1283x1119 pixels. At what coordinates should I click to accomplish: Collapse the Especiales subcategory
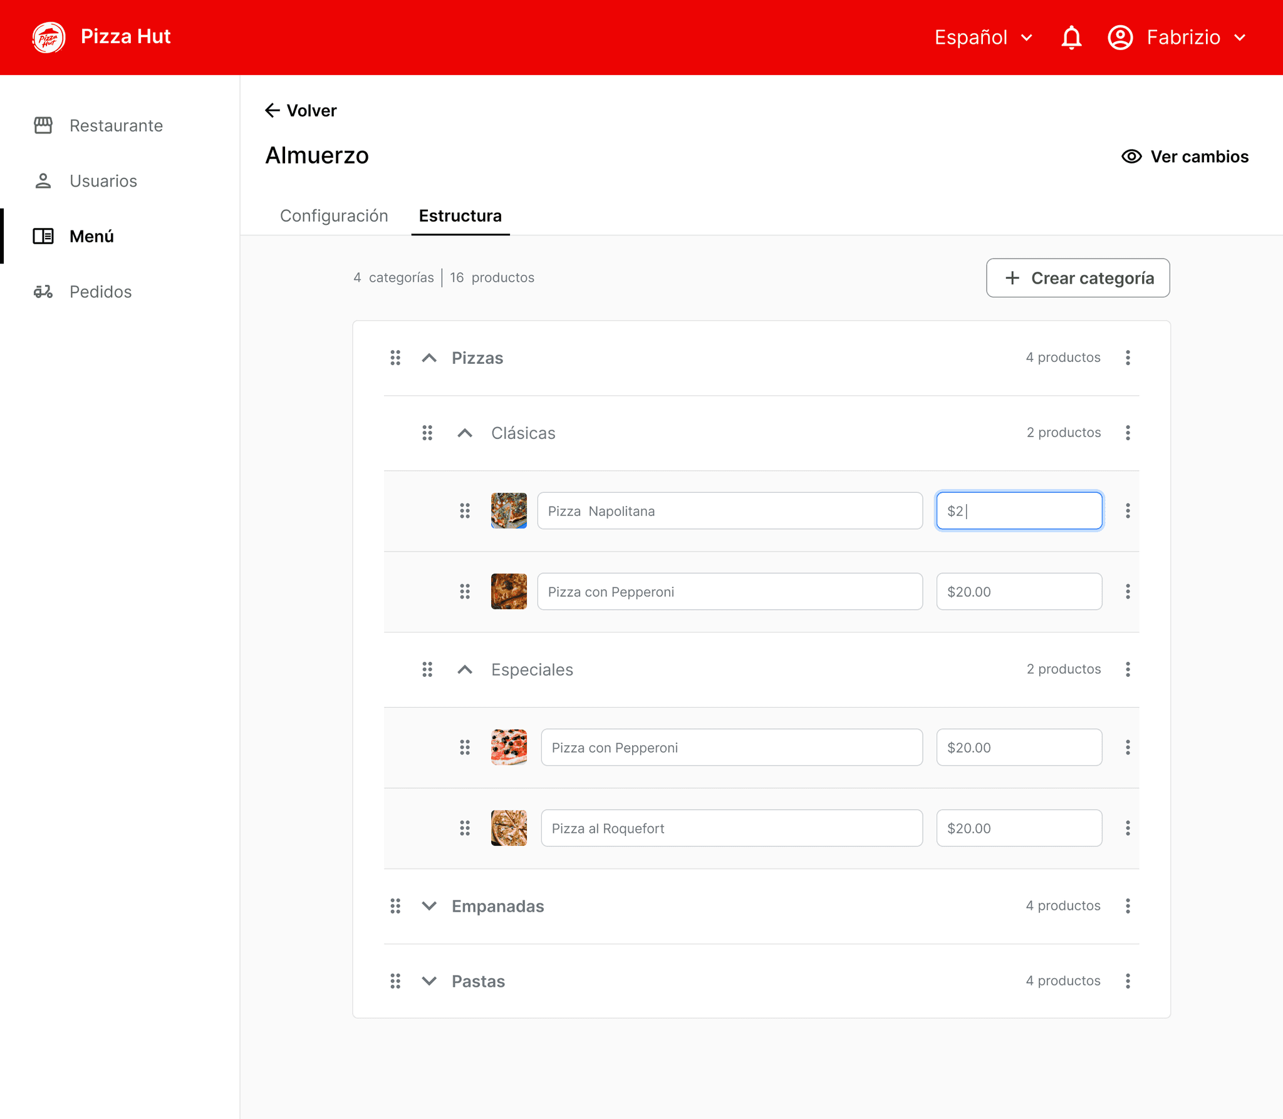tap(465, 669)
